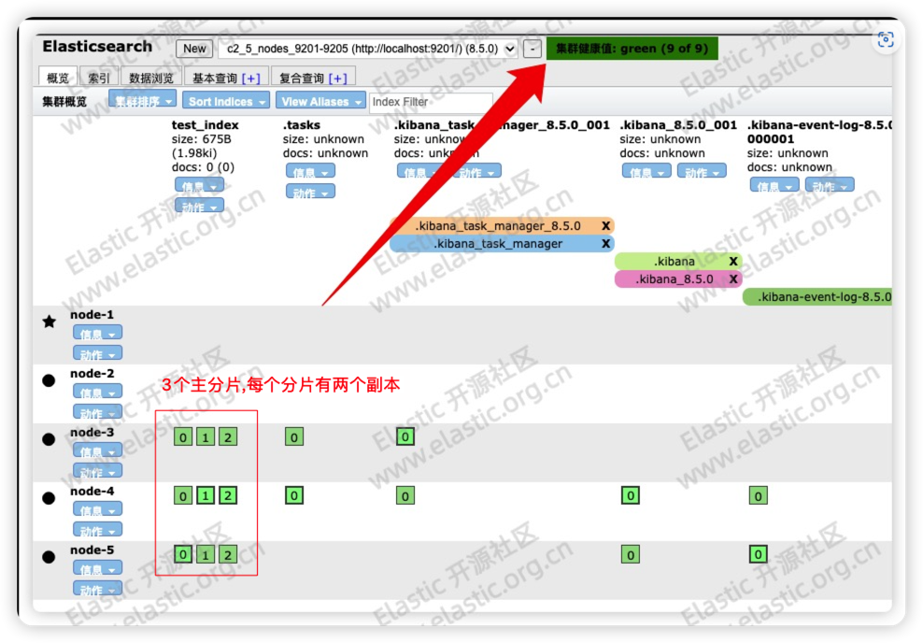Open test_index 信息 dropdown
Screen dimensions: 923x643
pyautogui.click(x=199, y=186)
